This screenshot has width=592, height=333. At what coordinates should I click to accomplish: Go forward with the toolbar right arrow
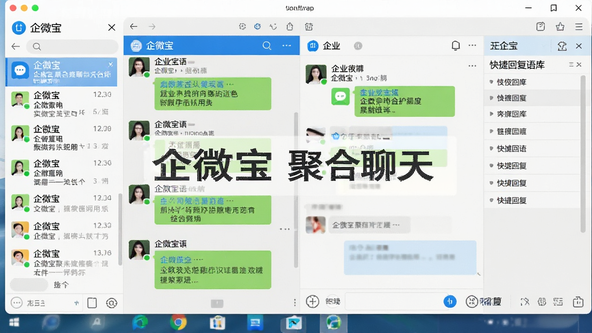pyautogui.click(x=152, y=27)
